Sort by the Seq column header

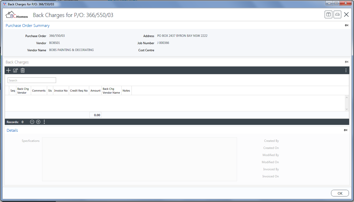click(x=13, y=91)
